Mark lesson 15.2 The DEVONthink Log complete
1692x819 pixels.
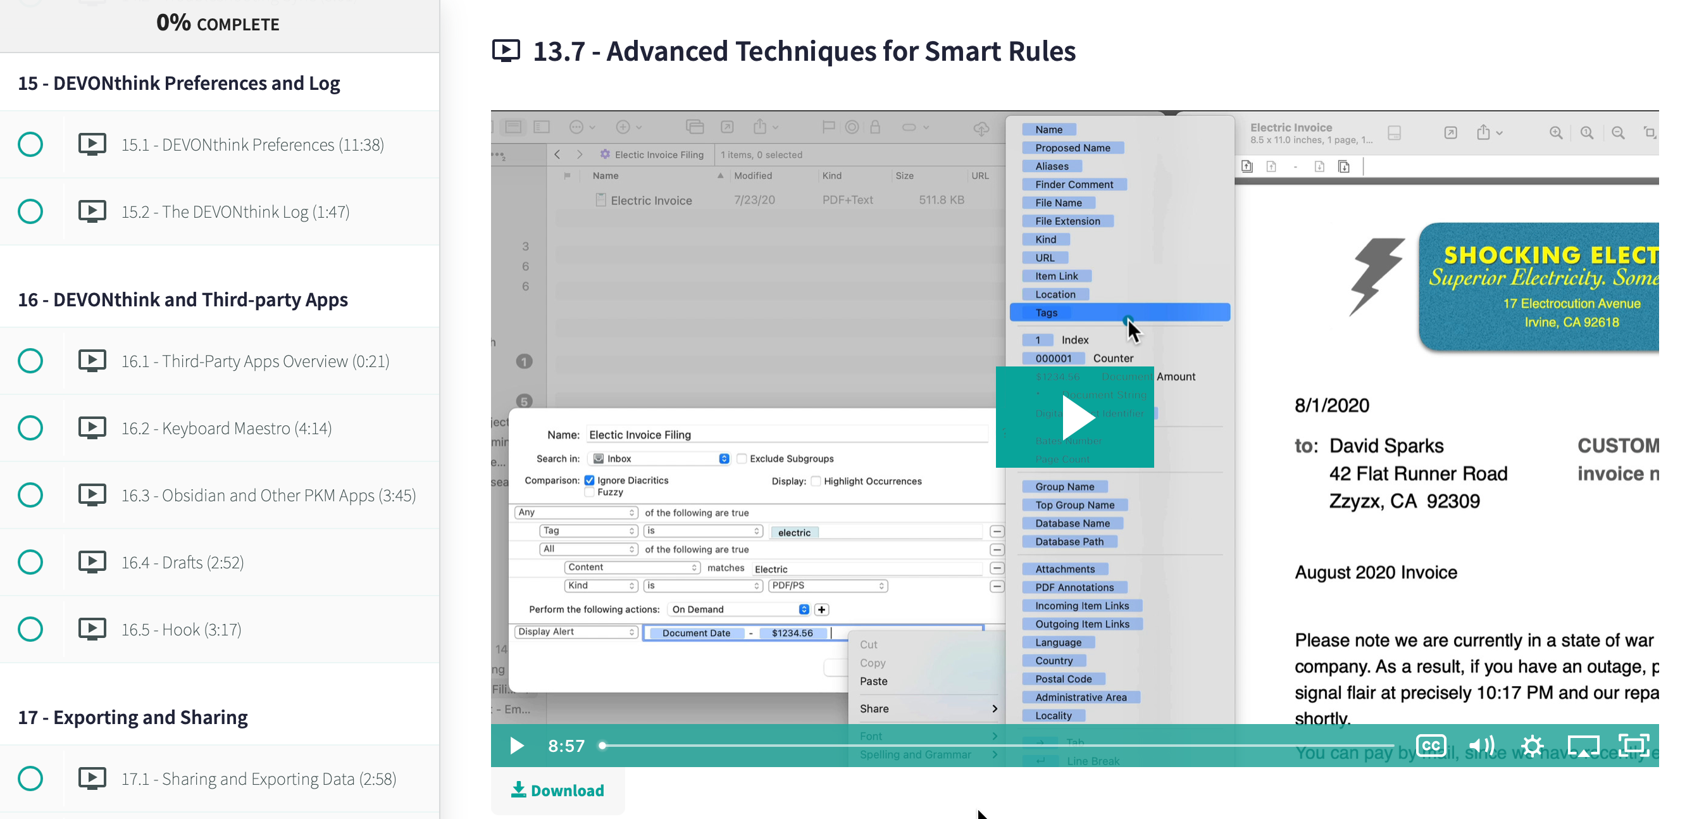30,211
